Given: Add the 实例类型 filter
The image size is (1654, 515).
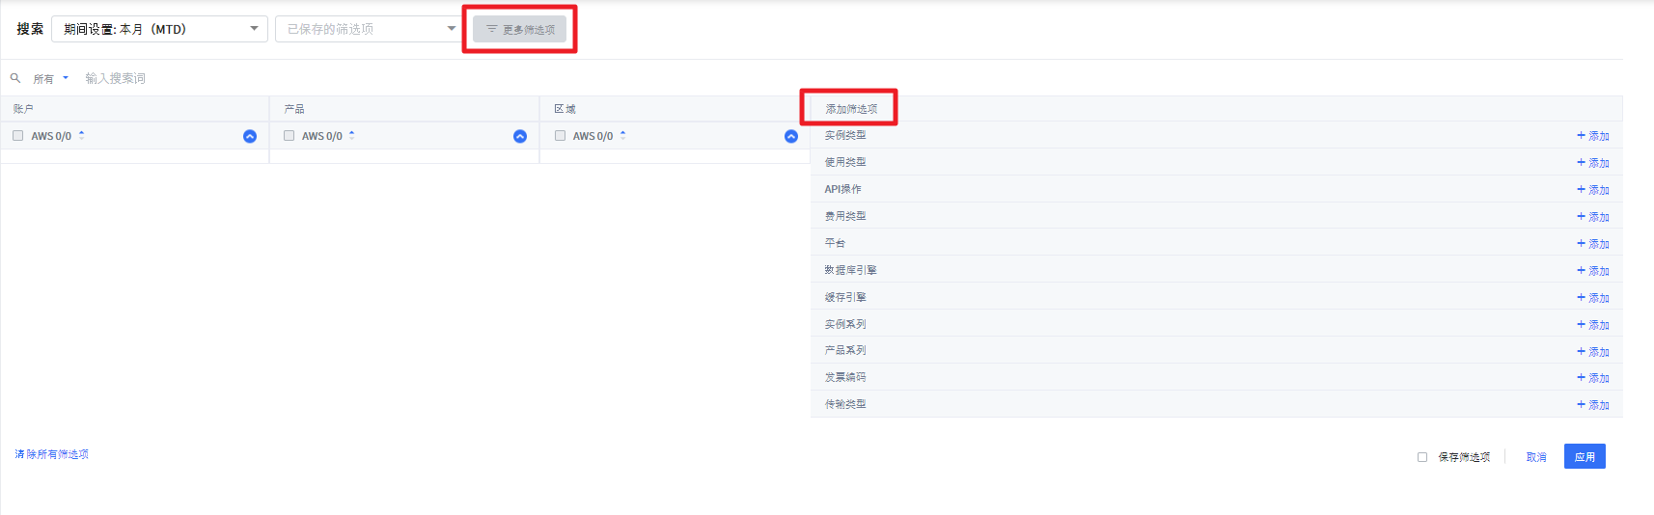Looking at the screenshot, I should [x=1592, y=136].
